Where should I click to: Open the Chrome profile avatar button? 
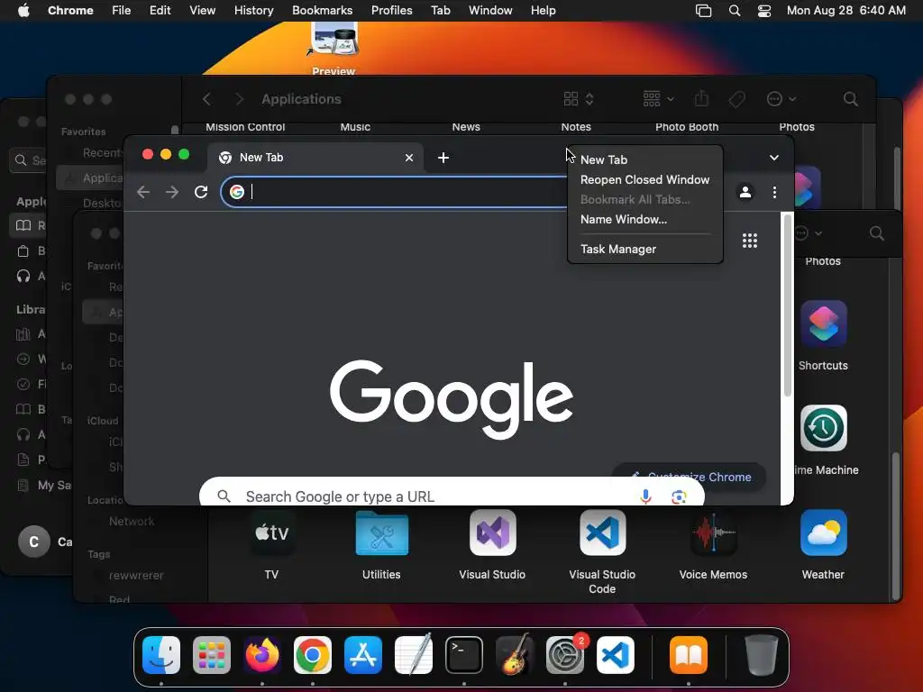(x=745, y=192)
